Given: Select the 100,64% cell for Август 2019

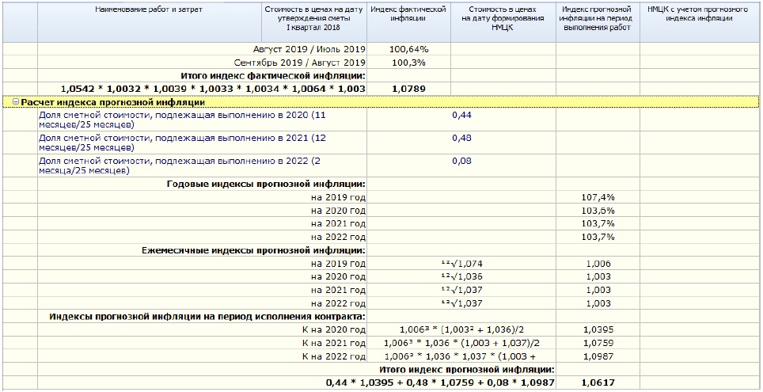Looking at the screenshot, I should point(408,49).
